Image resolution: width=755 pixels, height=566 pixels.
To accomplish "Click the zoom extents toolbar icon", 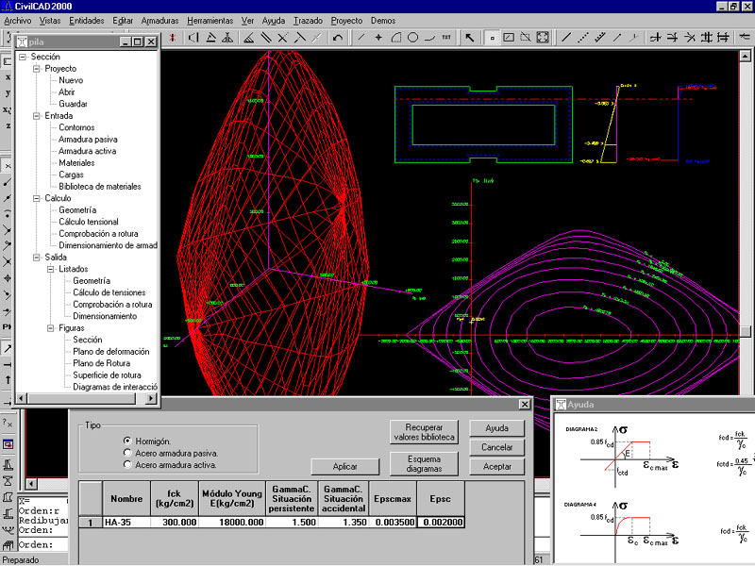I will 543,38.
